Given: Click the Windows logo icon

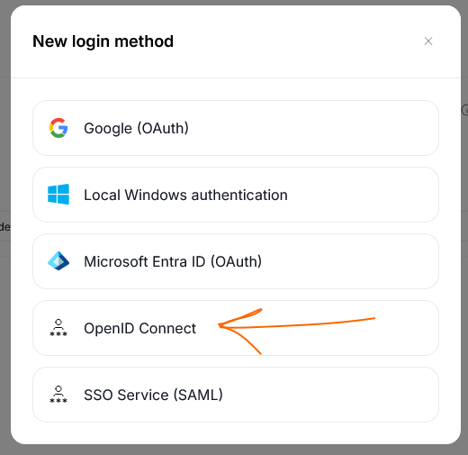Looking at the screenshot, I should tap(58, 195).
